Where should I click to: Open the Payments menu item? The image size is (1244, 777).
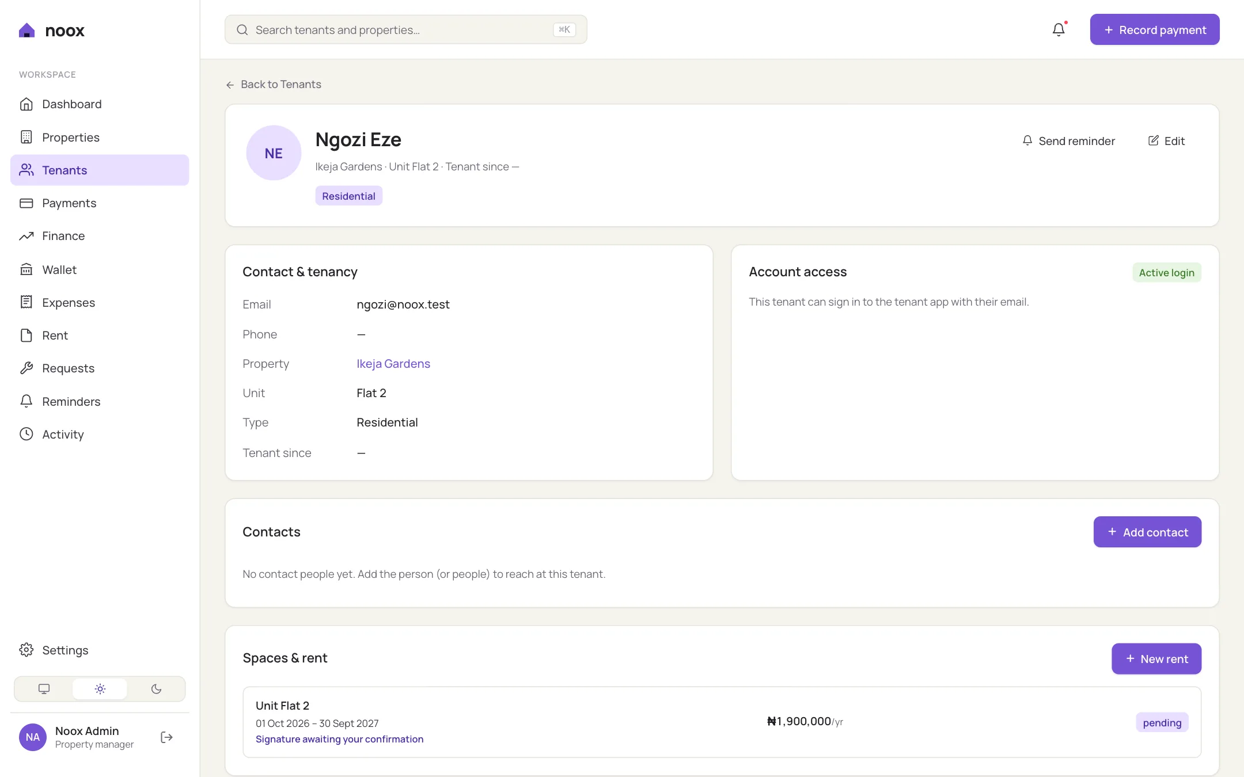[100, 203]
